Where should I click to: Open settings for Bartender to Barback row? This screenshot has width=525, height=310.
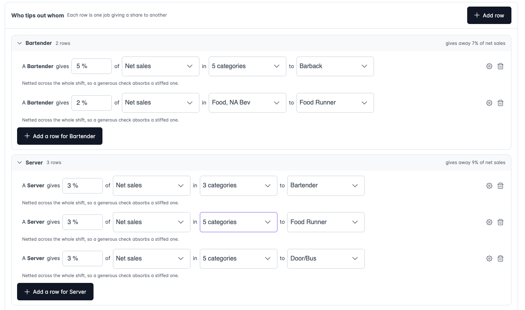tap(489, 66)
